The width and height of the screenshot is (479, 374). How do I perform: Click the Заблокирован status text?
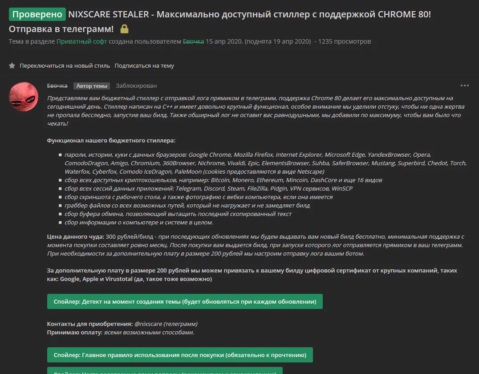point(136,86)
